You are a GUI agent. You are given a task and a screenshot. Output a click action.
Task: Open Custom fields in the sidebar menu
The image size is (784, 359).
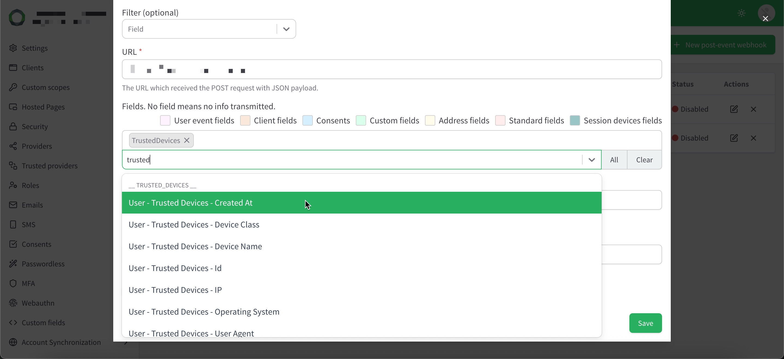tap(43, 323)
